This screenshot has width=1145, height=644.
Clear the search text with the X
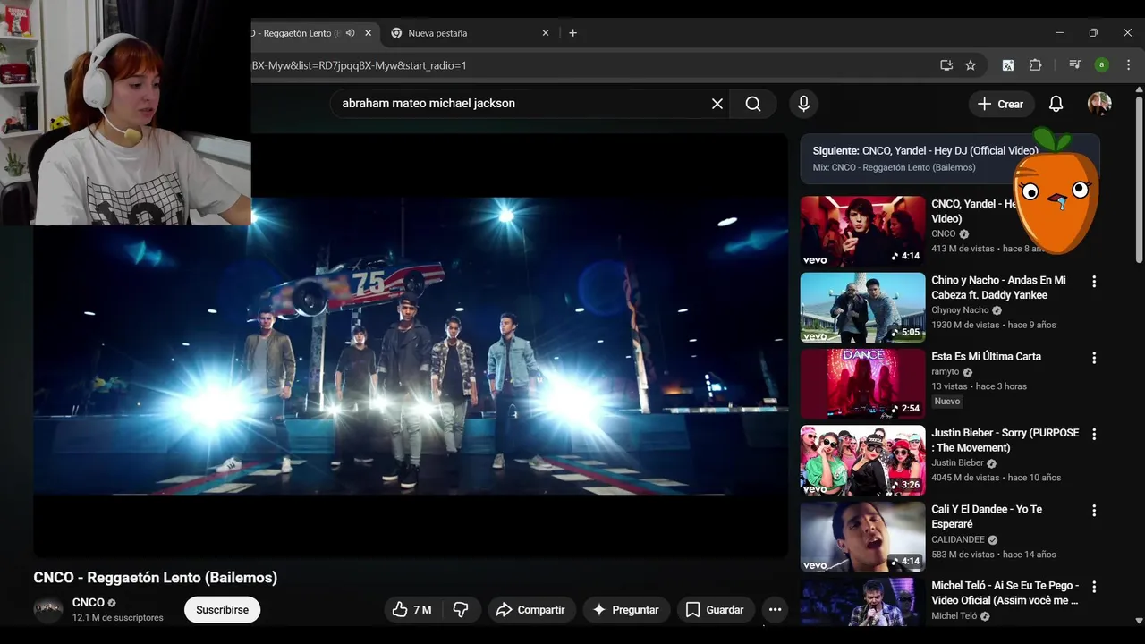717,104
